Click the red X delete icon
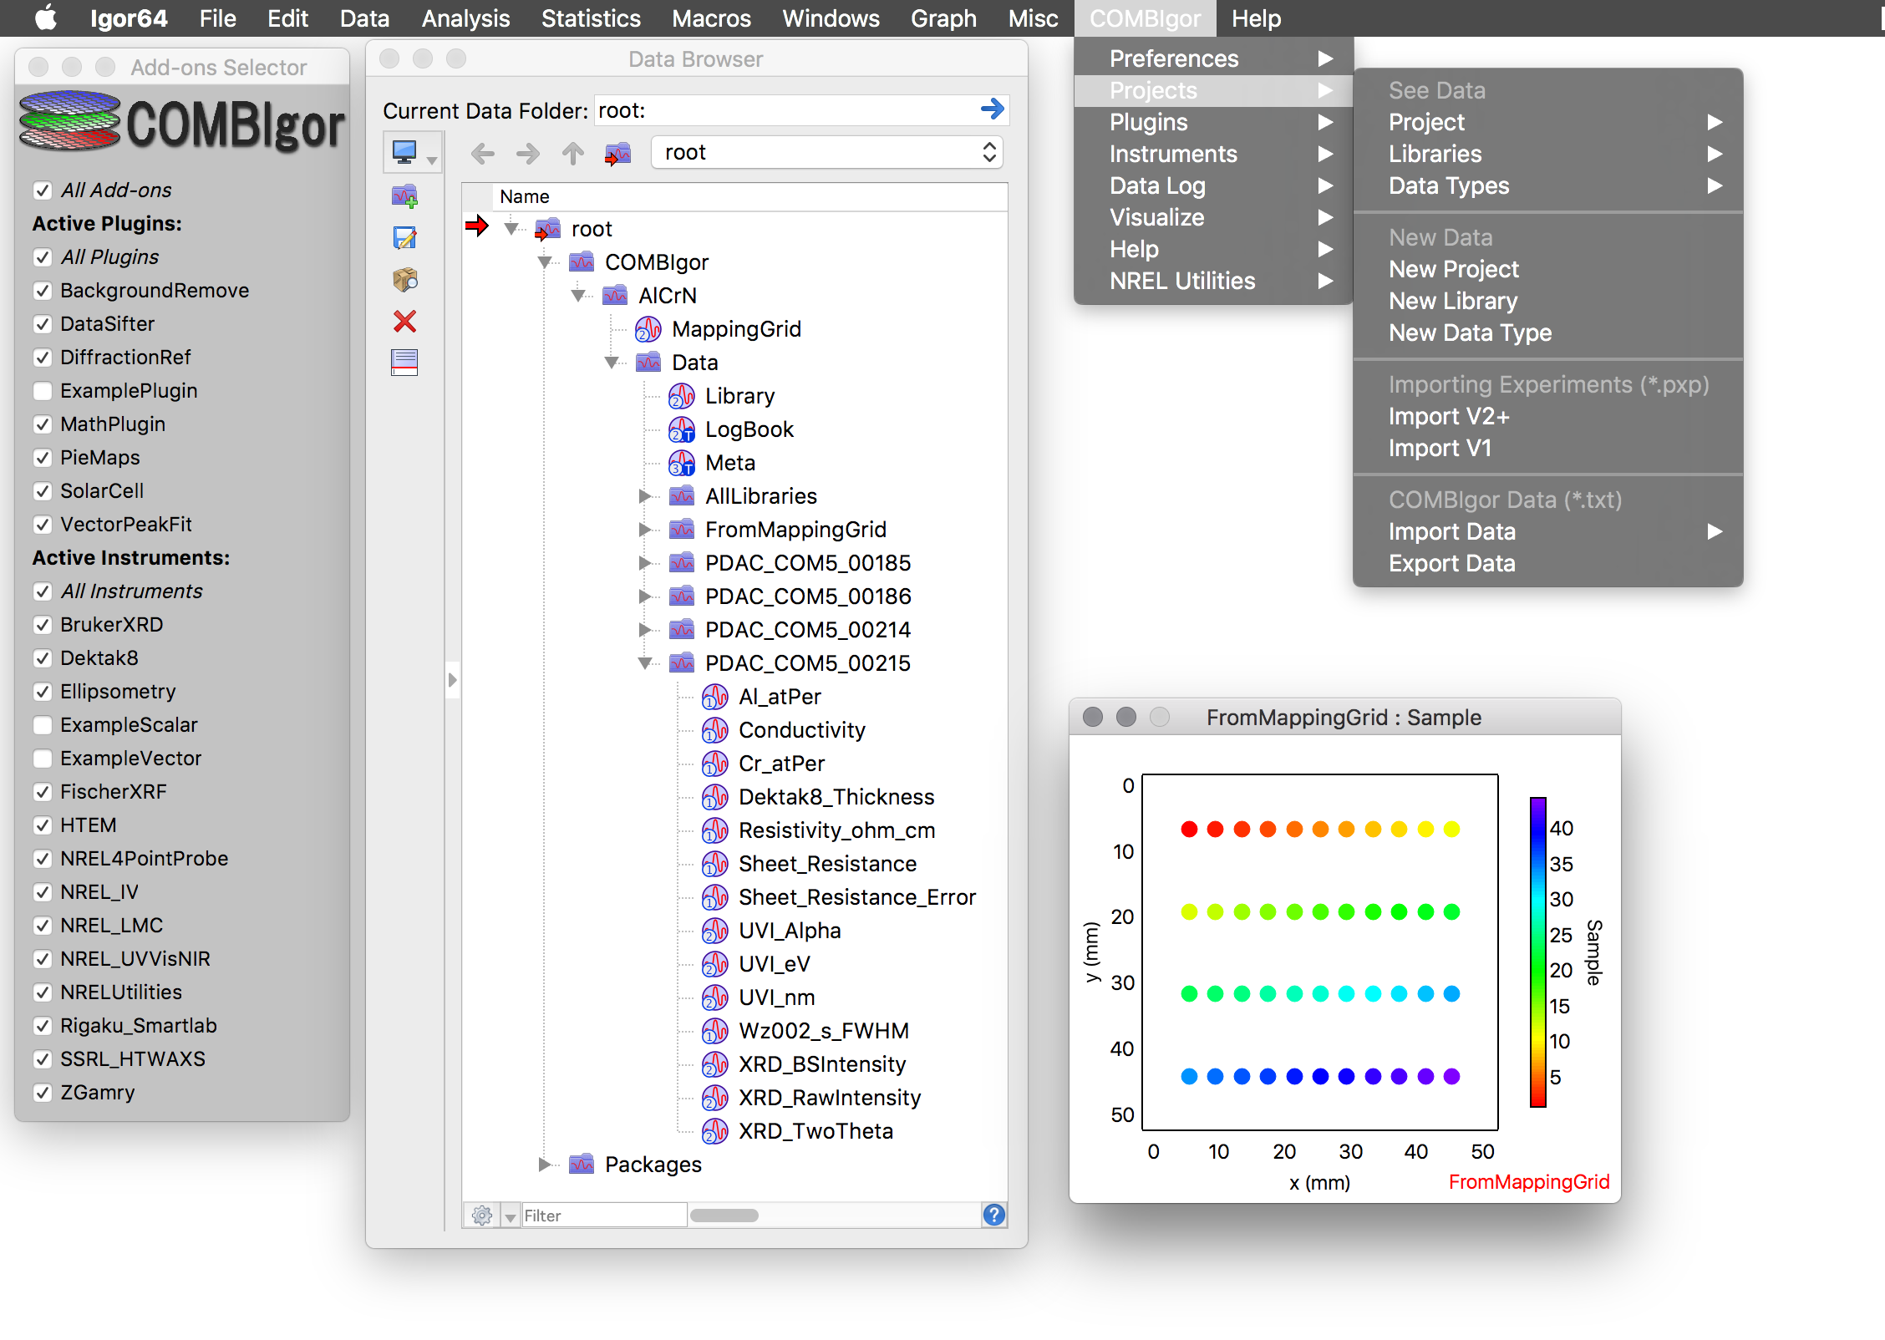This screenshot has width=1885, height=1340. pyautogui.click(x=404, y=322)
